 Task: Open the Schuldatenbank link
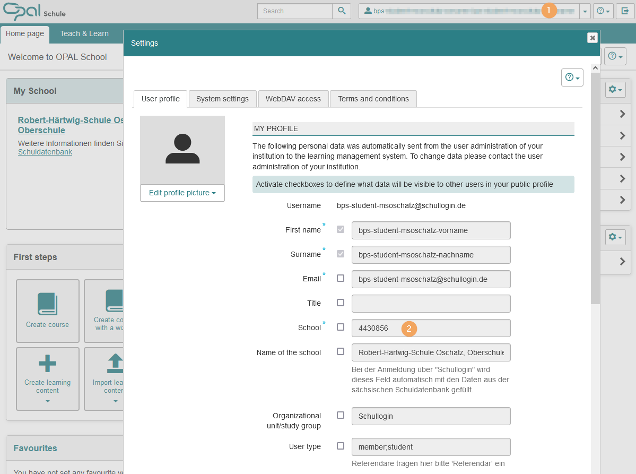pos(45,152)
